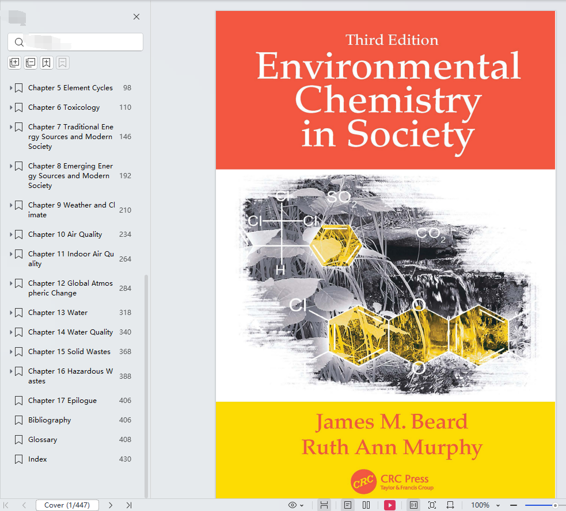
Task: Open the Index bookmark
Action: (37, 459)
